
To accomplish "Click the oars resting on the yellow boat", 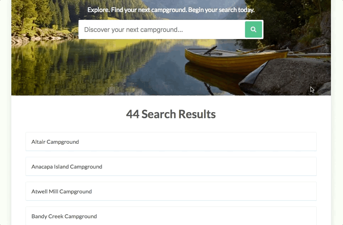I will pos(210,51).
